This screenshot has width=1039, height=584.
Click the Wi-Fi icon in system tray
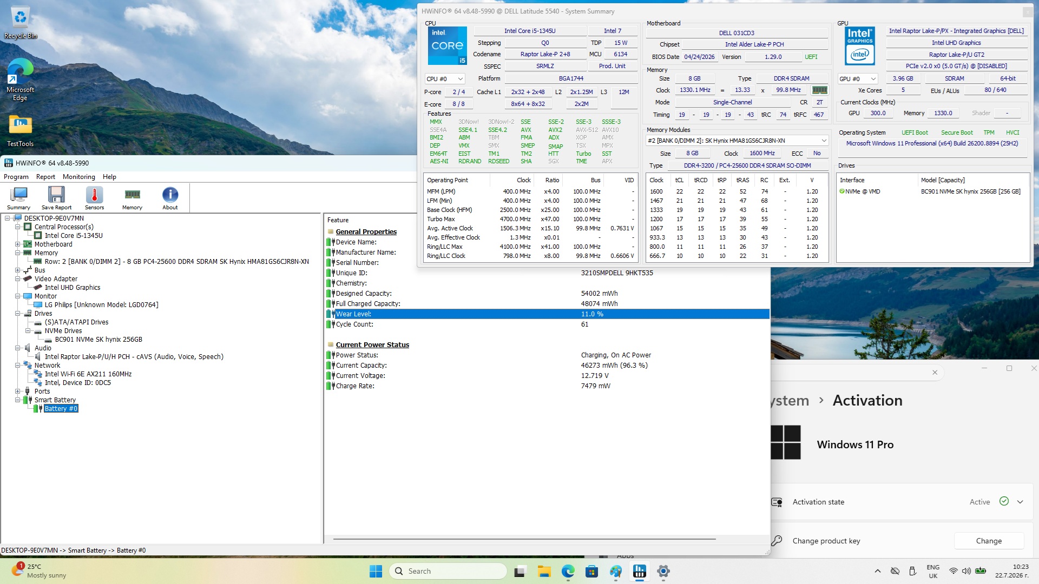tap(953, 571)
